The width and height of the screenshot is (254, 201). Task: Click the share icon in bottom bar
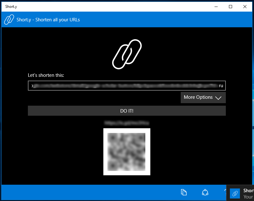(x=205, y=192)
